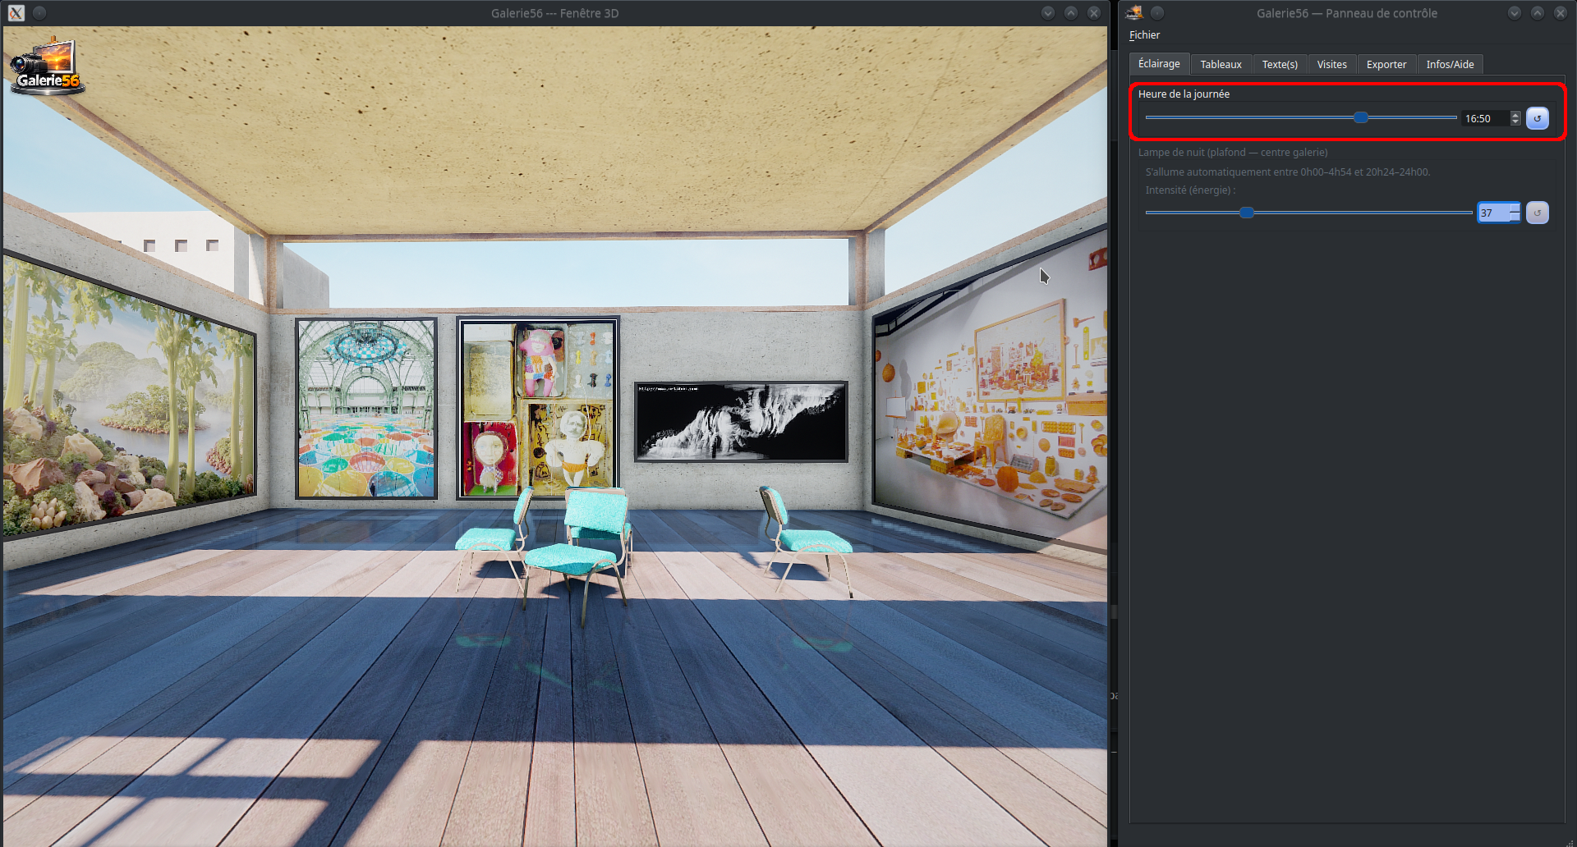Select the Éclairage tab
1577x847 pixels.
coord(1159,64)
